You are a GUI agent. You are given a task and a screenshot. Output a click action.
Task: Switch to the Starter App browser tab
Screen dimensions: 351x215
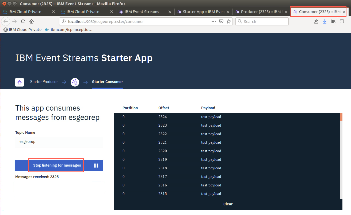point(203,12)
